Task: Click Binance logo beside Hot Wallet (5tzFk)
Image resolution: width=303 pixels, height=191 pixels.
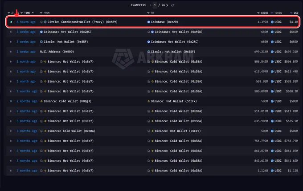Action: [148, 101]
